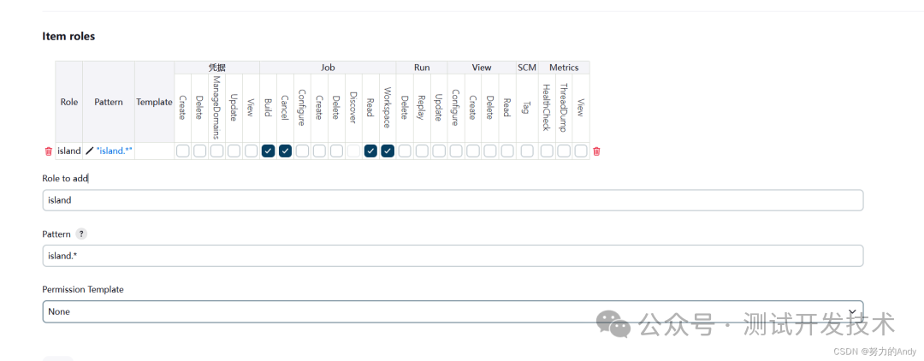This screenshot has height=361, width=924.
Task: Enable Job Configure checkbox for island
Action: click(x=302, y=151)
